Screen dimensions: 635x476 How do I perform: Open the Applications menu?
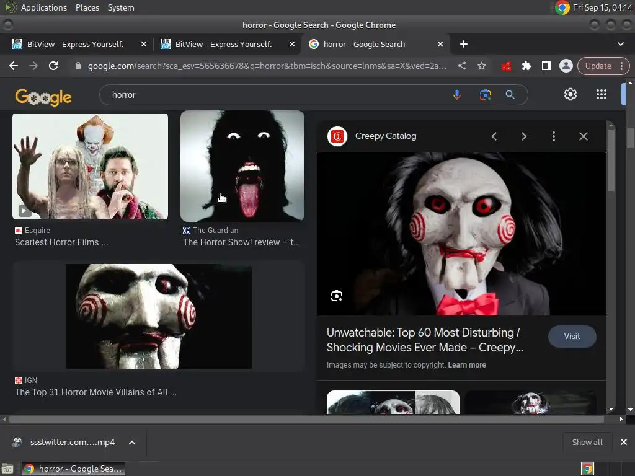44,7
